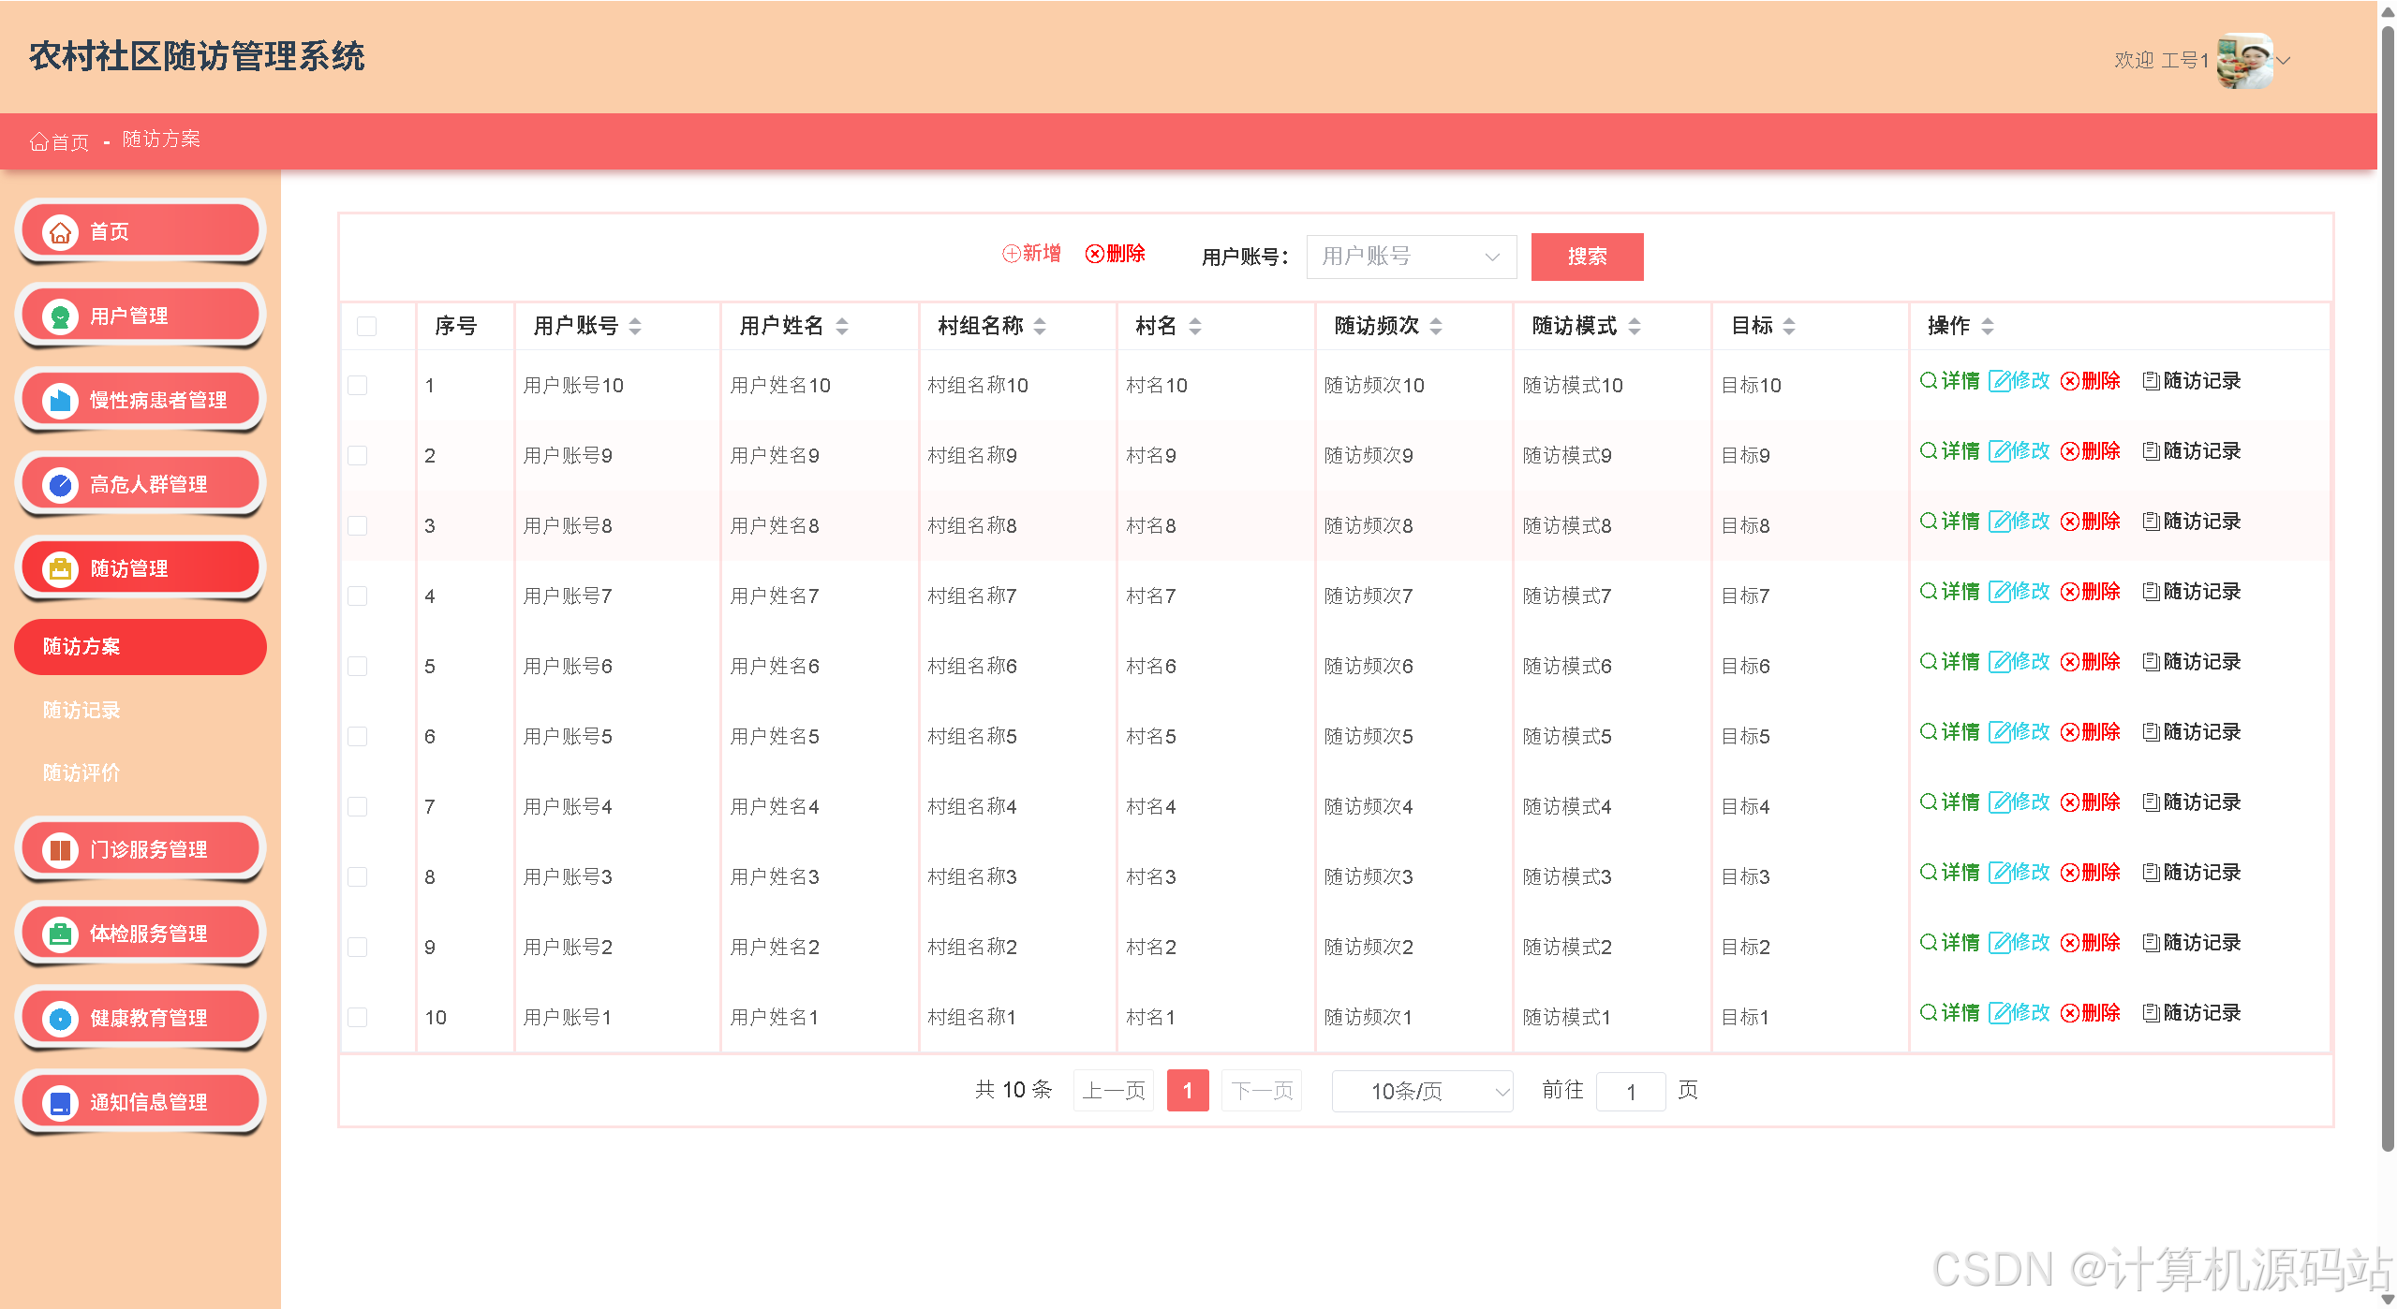Open 随访评价 submenu item in sidebar
The width and height of the screenshot is (2397, 1309).
point(81,772)
